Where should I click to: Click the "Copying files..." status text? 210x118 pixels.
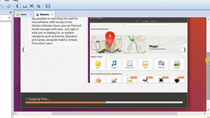(39, 99)
